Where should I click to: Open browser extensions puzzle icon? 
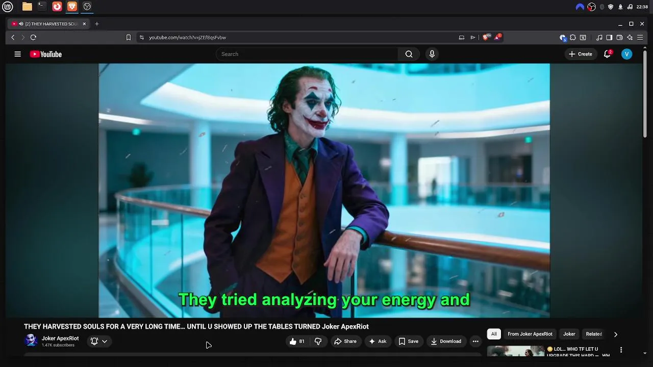(x=572, y=37)
